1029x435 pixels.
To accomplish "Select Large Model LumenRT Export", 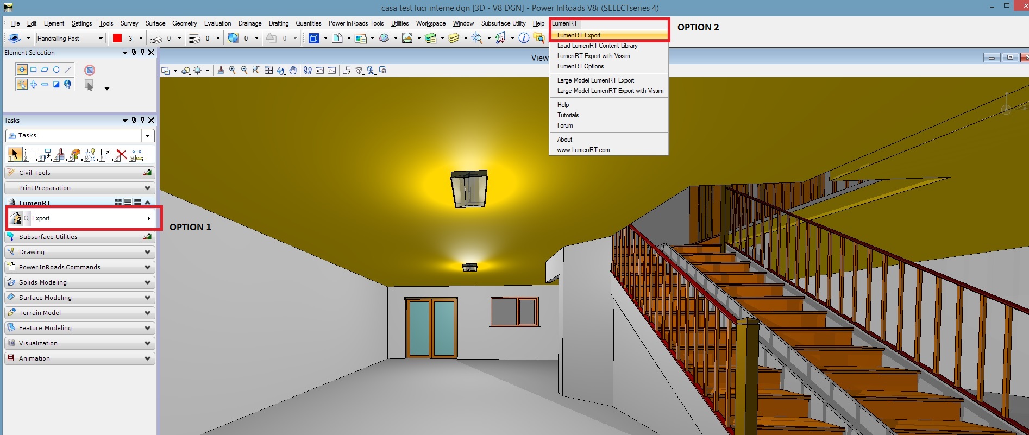I will pyautogui.click(x=608, y=80).
